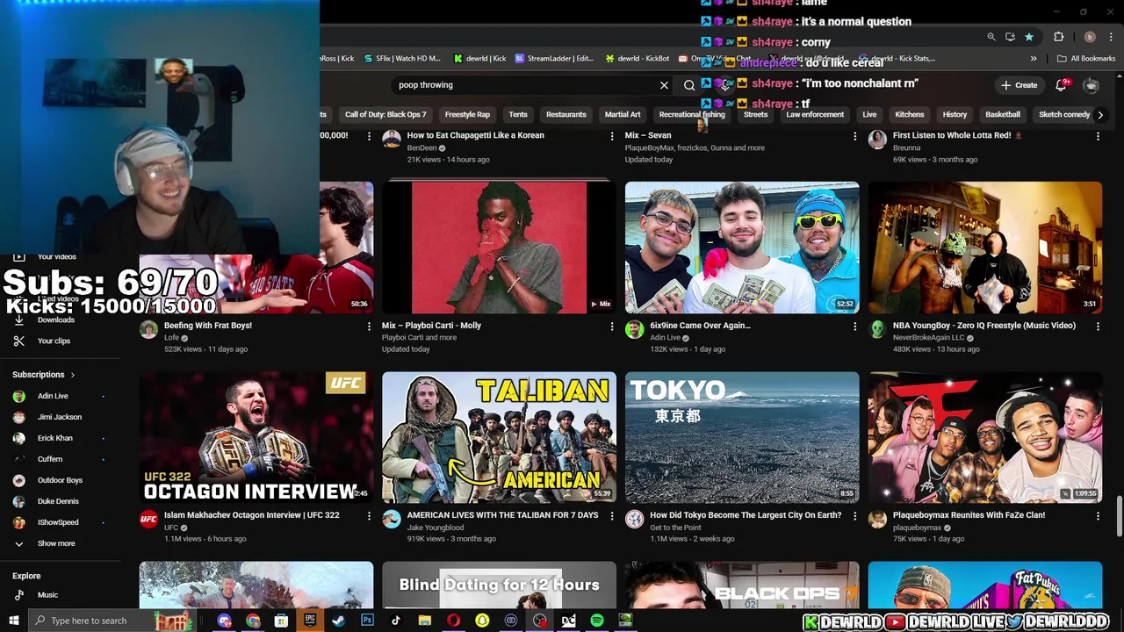
Task: Open the dewrld KickBot bookmark
Action: (x=638, y=59)
